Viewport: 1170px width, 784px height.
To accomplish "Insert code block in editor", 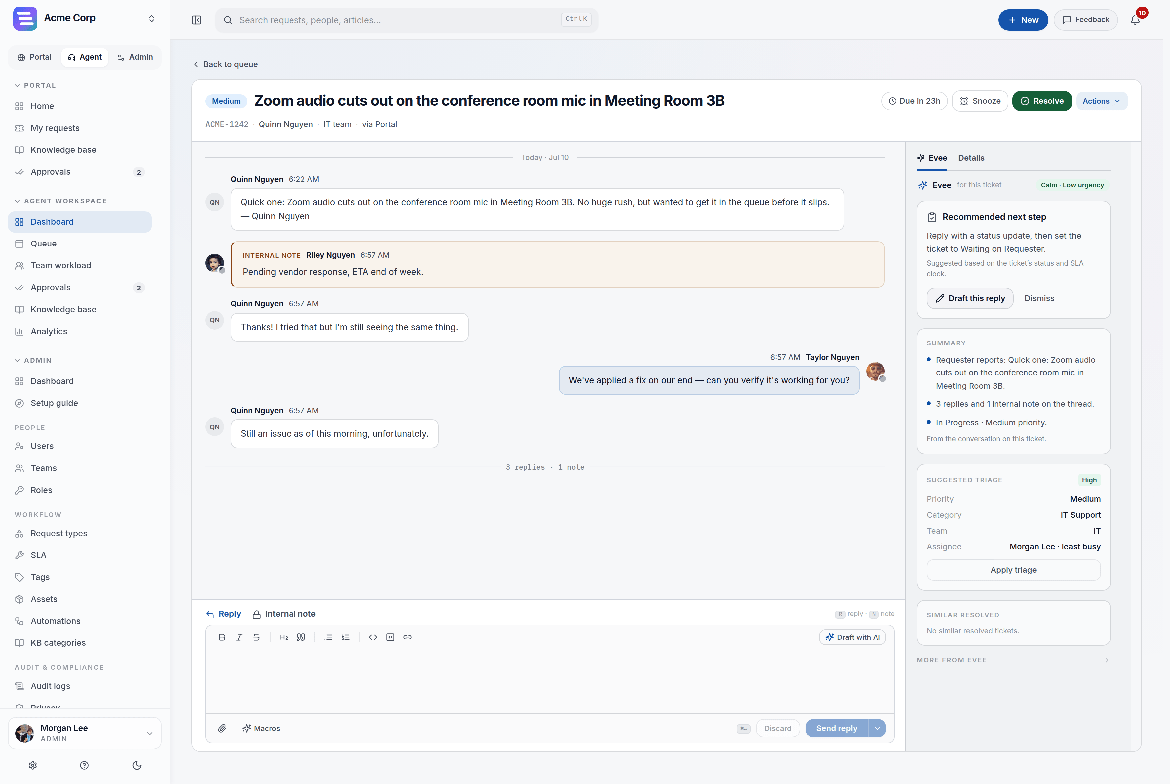I will (x=390, y=637).
